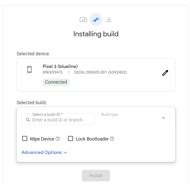Enable the Wipe Device checkbox
This screenshot has height=184, width=190.
pos(25,138)
